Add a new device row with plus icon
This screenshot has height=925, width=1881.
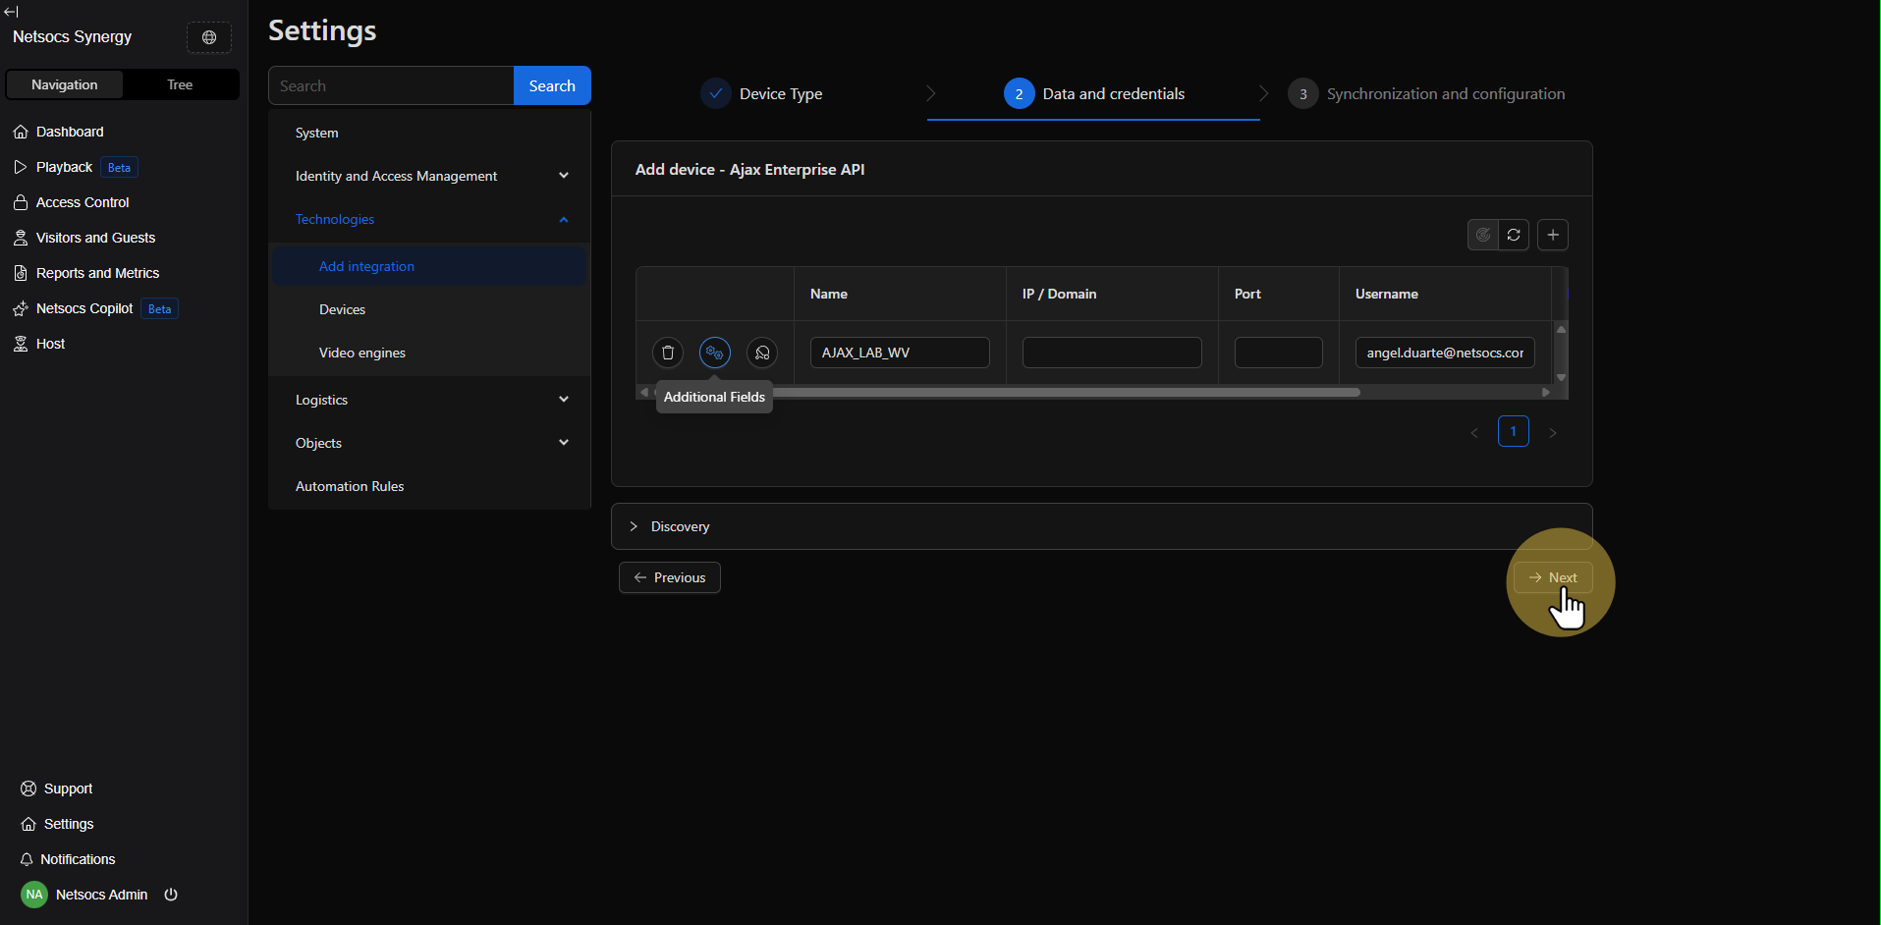1553,235
